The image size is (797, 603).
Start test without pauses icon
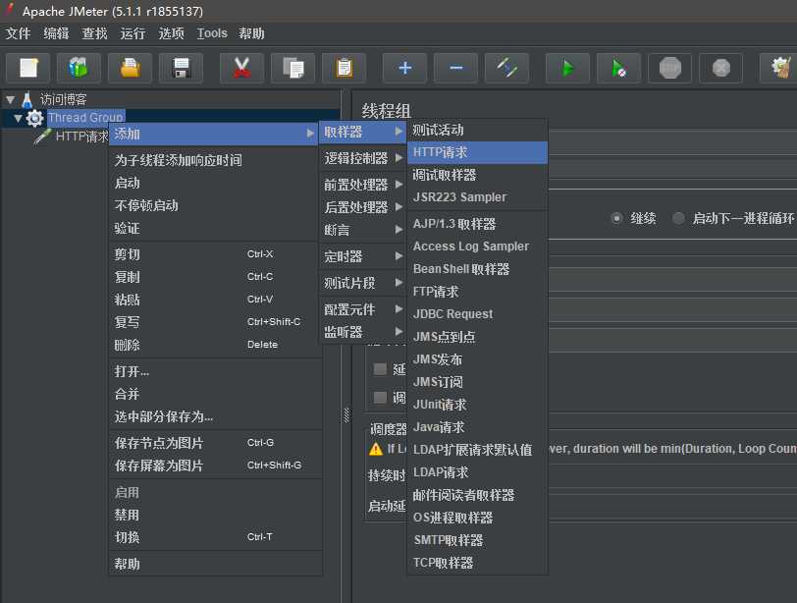point(619,68)
